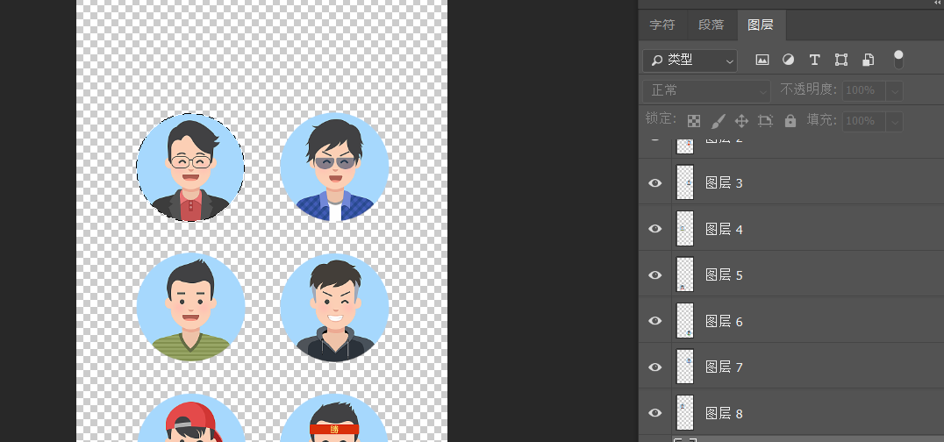Click layer name 图层 4
This screenshot has height=442, width=944.
coord(724,230)
